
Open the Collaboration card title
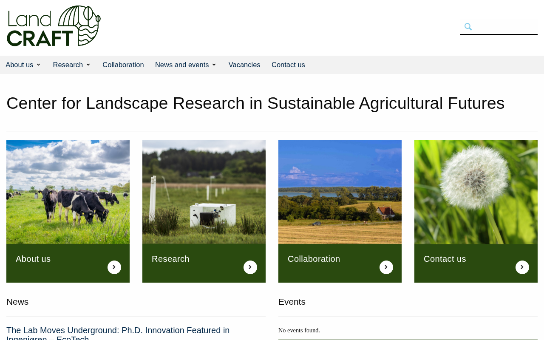point(314,259)
